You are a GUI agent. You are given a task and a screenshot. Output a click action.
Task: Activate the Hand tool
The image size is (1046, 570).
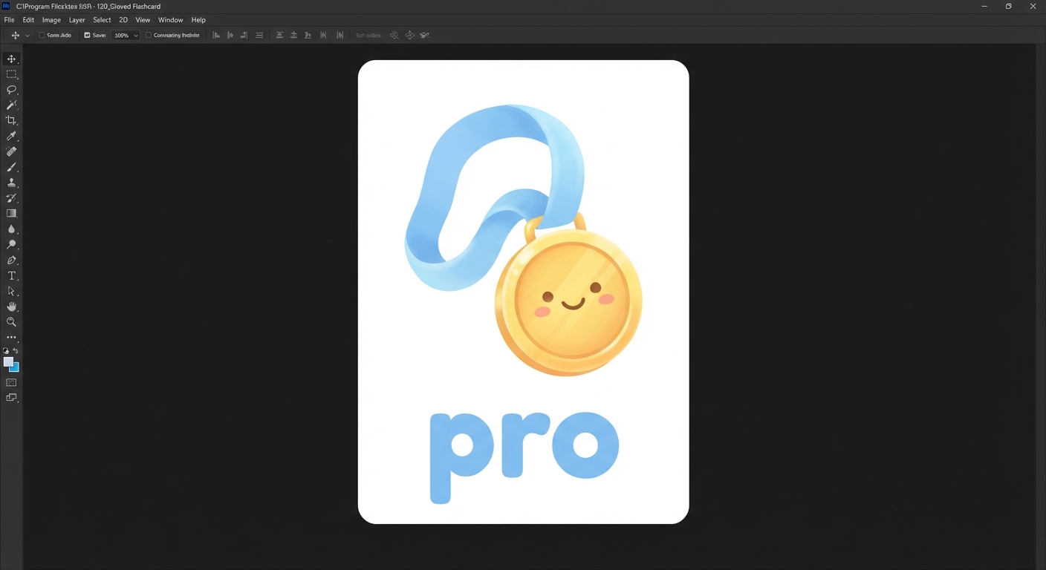(x=11, y=307)
